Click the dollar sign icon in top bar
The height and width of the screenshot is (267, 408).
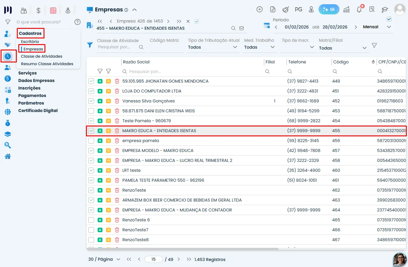point(38,11)
